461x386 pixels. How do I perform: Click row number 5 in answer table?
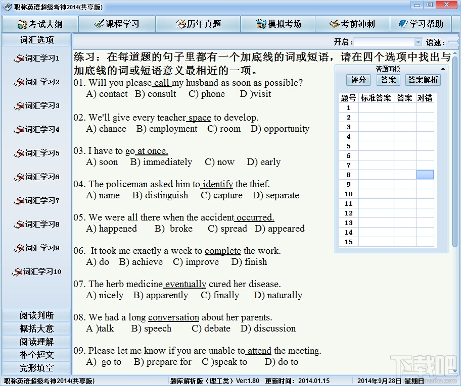click(x=349, y=146)
